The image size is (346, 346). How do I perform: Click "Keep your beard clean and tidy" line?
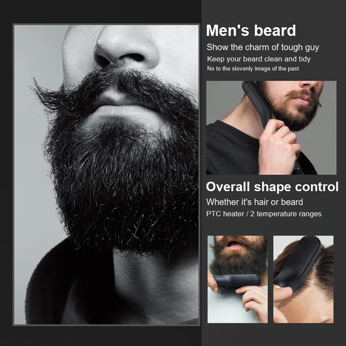pos(258,59)
